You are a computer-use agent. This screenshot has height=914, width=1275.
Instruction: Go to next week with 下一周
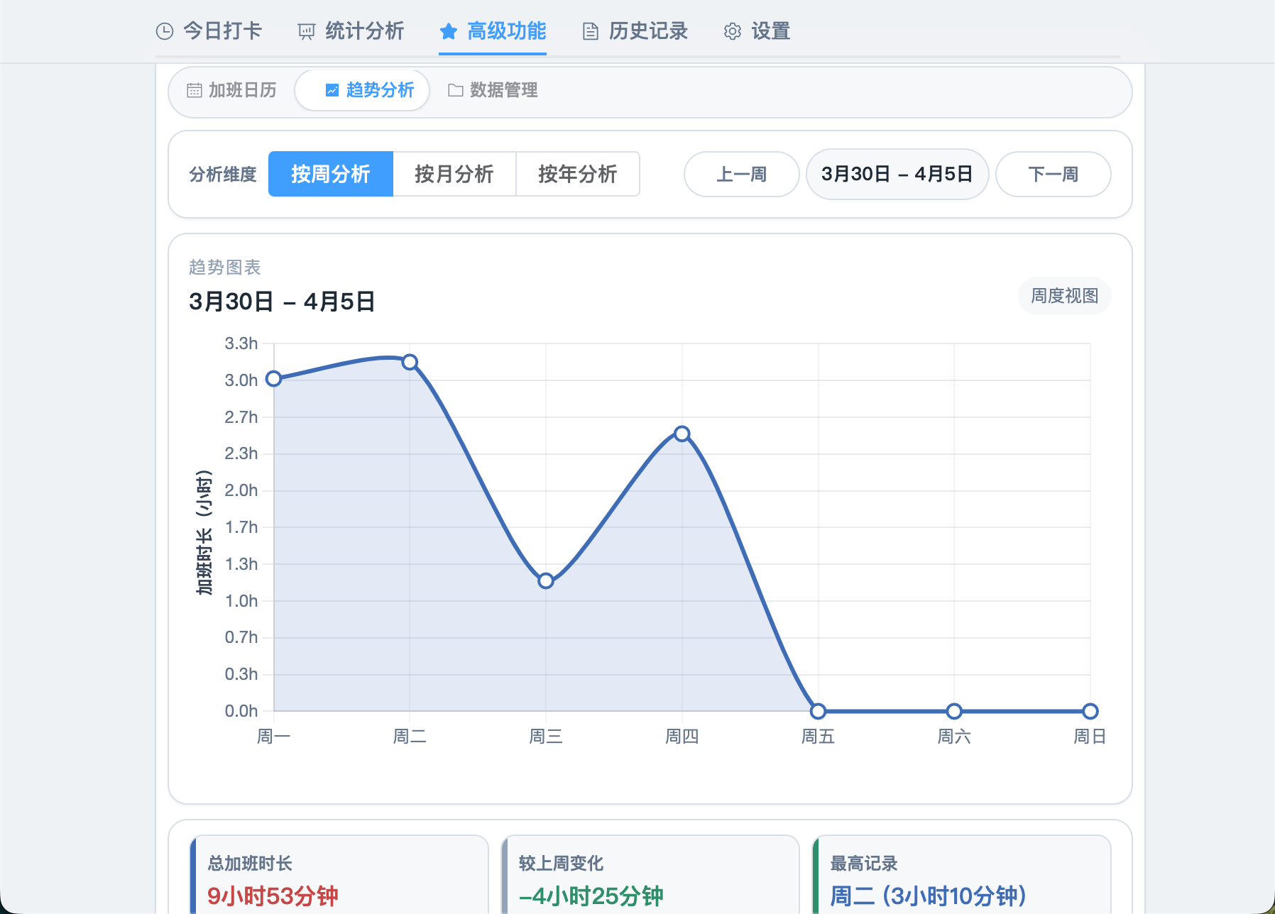coord(1053,174)
